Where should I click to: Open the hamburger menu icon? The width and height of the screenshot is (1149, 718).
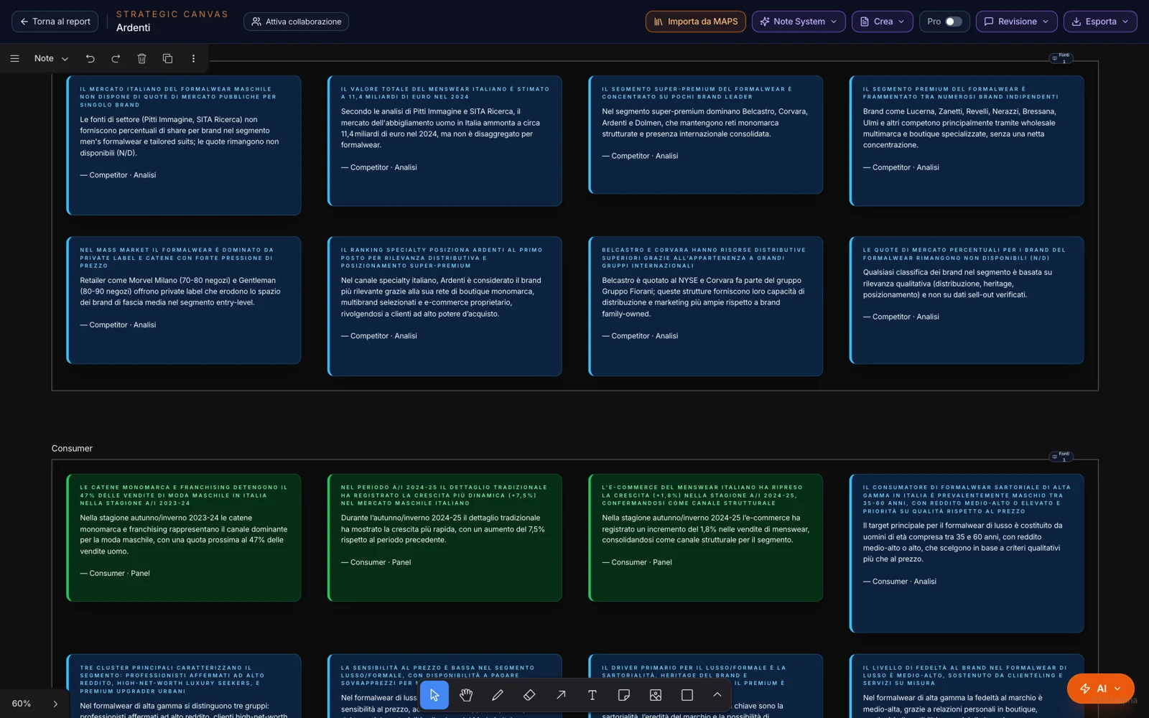(x=14, y=58)
